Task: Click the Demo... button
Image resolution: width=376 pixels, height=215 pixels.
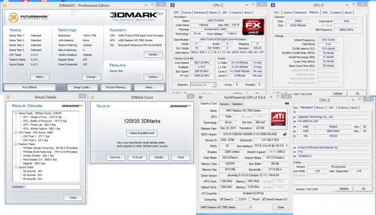Action: pos(150,87)
